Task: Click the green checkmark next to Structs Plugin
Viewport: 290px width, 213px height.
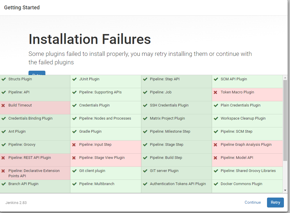Action: (x=4, y=79)
